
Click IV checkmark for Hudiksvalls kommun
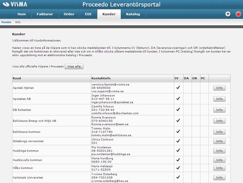tap(178, 160)
